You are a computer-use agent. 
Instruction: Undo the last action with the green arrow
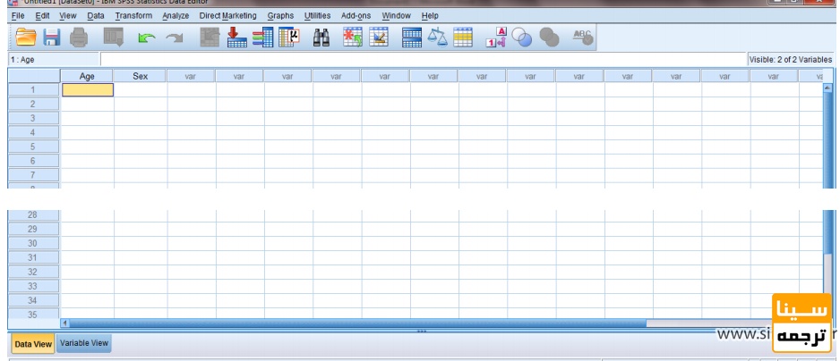pyautogui.click(x=147, y=38)
